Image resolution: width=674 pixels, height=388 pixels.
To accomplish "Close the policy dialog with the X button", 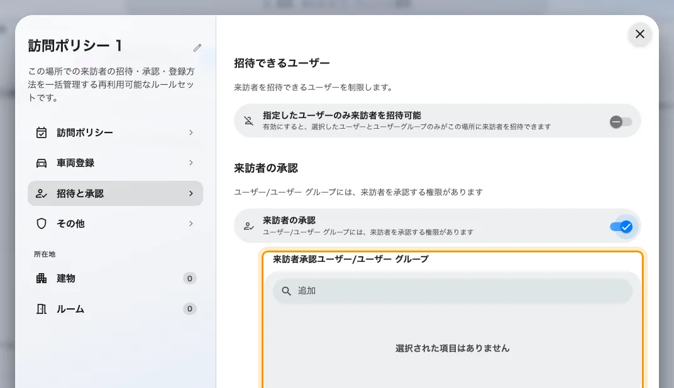I will (639, 34).
